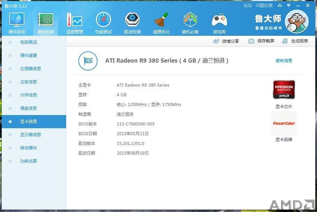Select 硬盘信息 in sidebar

click(34, 108)
